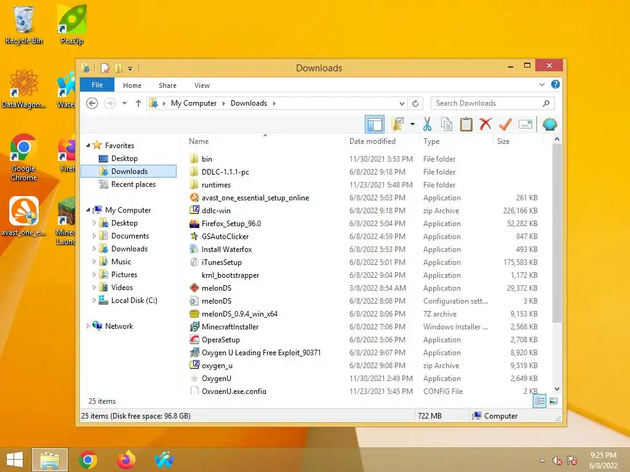Switch to large icons view button

[553, 401]
